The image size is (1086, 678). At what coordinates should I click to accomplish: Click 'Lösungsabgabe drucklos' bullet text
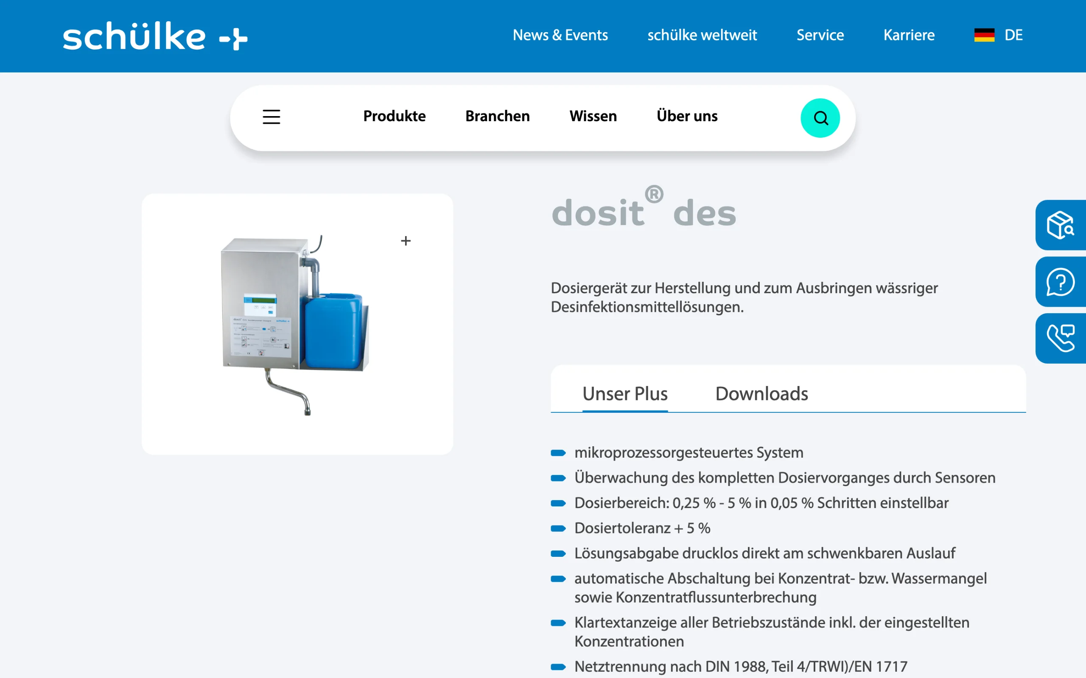point(765,553)
